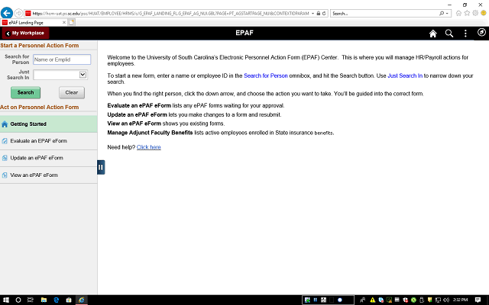
Task: Launch File Explorer from taskbar
Action: [44, 300]
